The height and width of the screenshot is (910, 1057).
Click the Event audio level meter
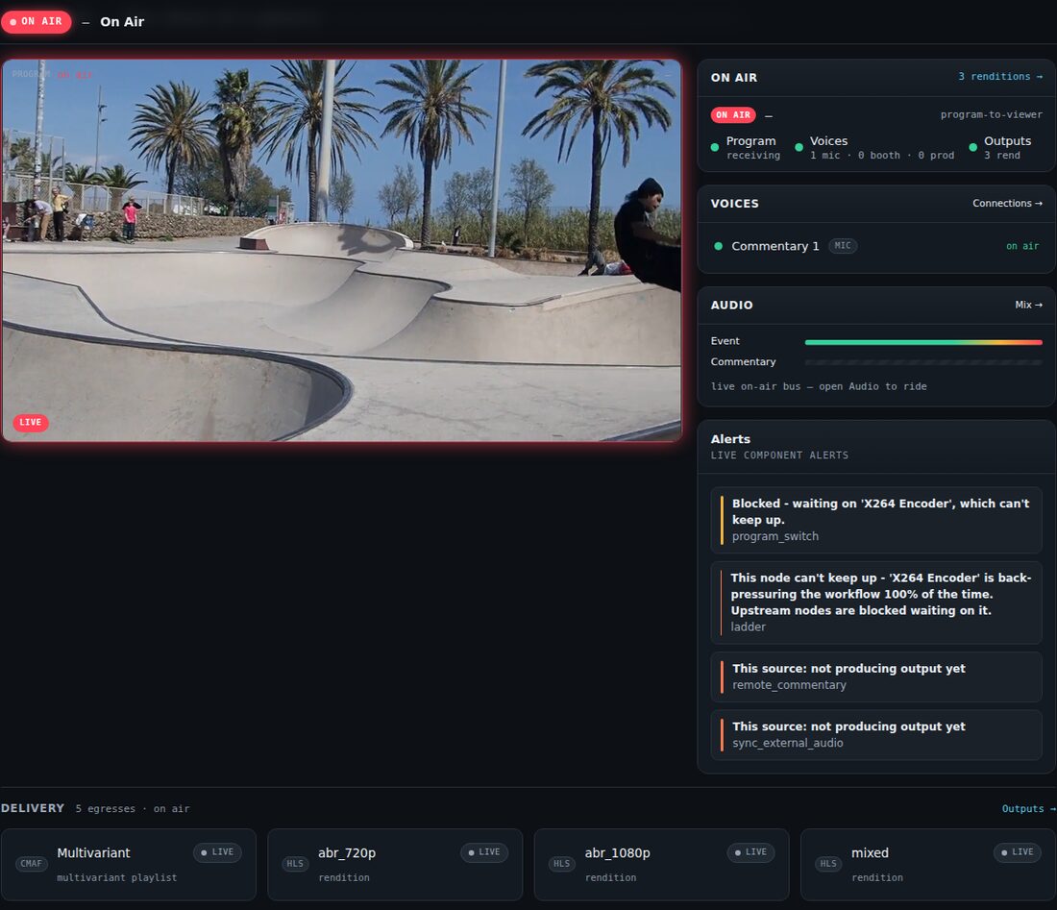tap(923, 342)
